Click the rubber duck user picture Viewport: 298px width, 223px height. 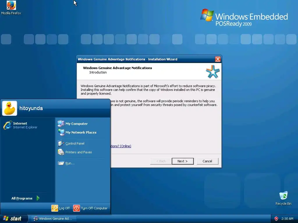tap(10, 108)
